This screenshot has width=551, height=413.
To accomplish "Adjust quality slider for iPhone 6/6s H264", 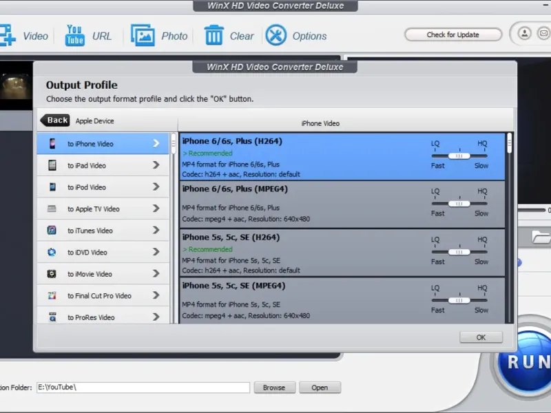I will 459,156.
